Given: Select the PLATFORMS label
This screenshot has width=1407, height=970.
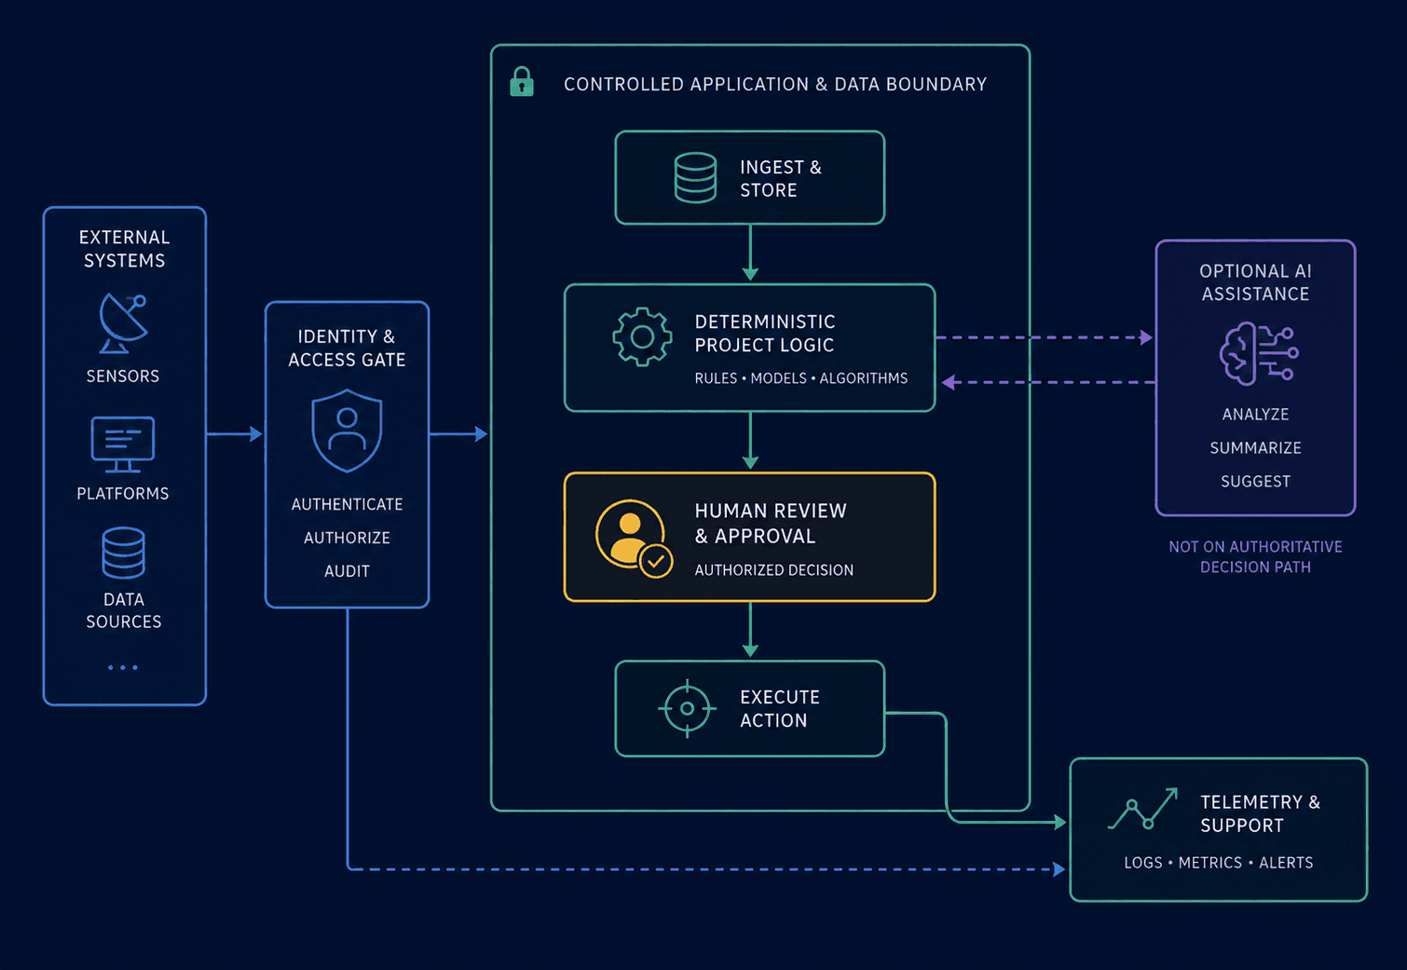Looking at the screenshot, I should [123, 494].
